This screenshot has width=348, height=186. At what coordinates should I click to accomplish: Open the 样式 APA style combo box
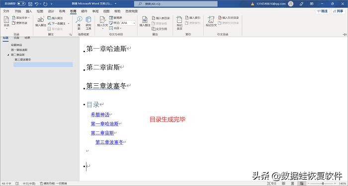(x=128, y=23)
